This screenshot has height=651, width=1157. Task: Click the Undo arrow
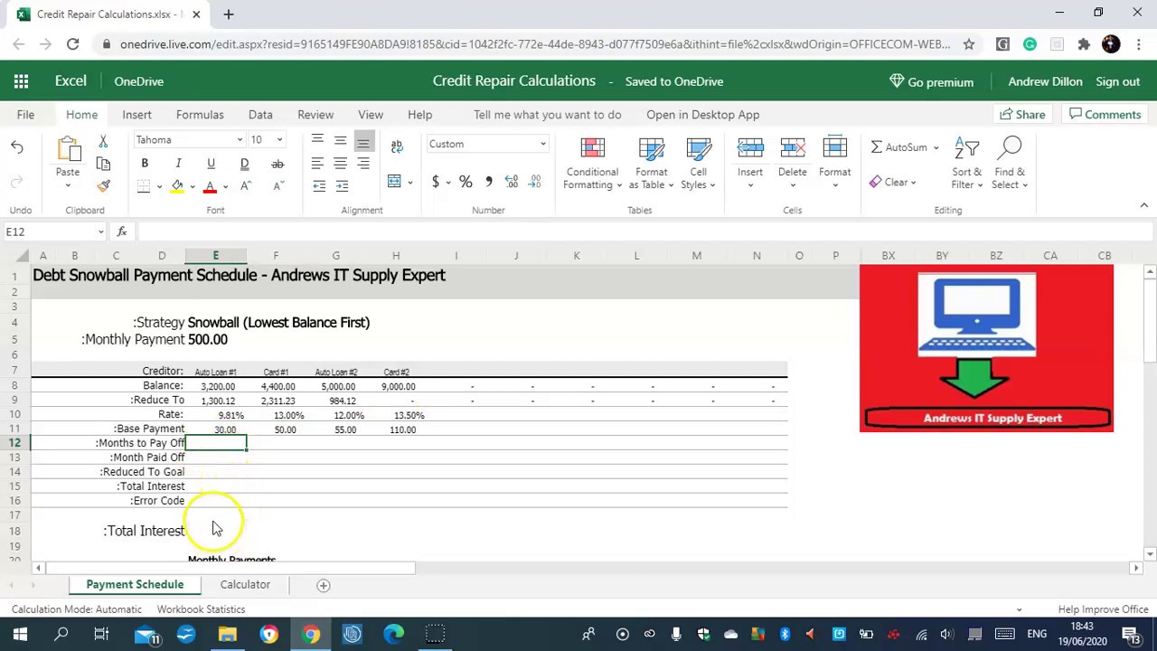tap(17, 146)
